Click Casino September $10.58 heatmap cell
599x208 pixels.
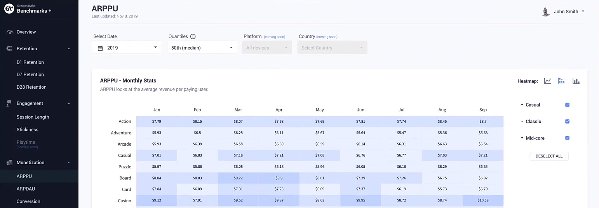pos(483,201)
